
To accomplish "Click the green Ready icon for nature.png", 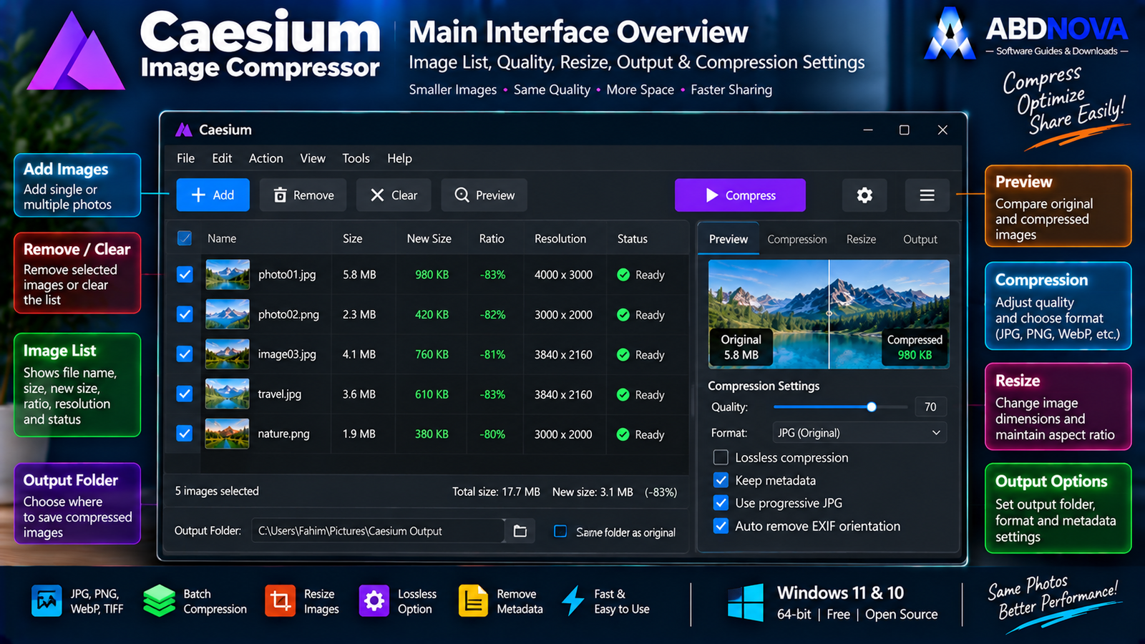I will click(623, 434).
